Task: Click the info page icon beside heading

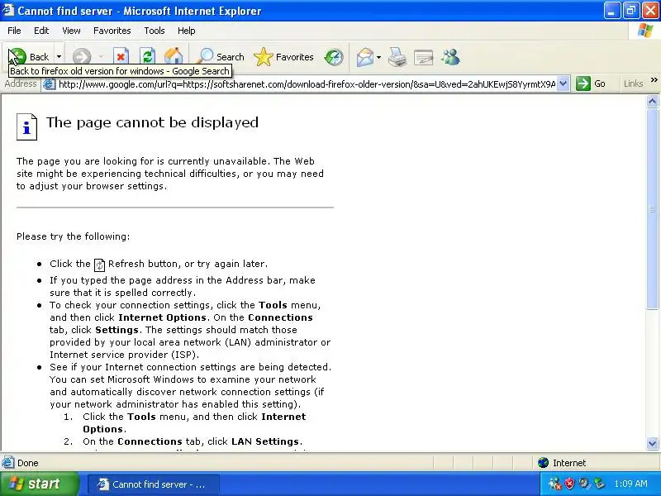Action: 26,126
